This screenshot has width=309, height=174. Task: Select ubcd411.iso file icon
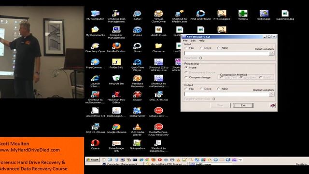[x=158, y=31]
